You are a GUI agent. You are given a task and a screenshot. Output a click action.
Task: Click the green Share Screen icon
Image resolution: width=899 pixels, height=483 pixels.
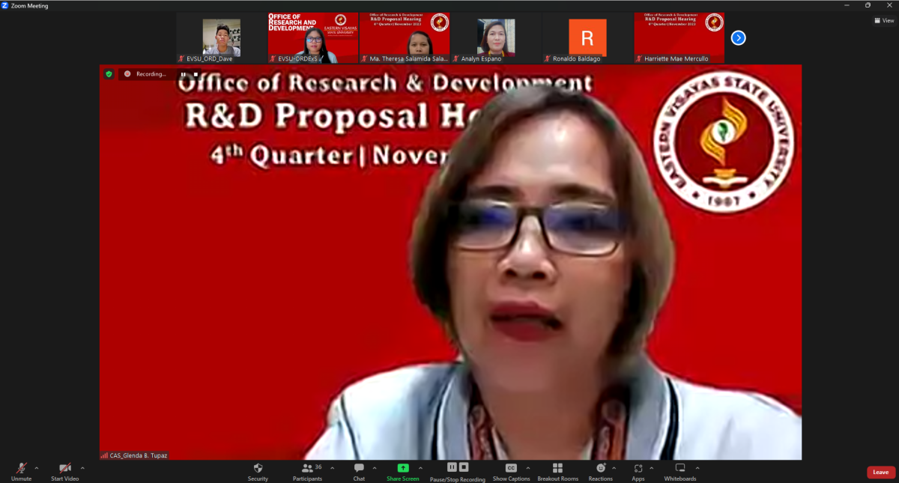coord(403,468)
